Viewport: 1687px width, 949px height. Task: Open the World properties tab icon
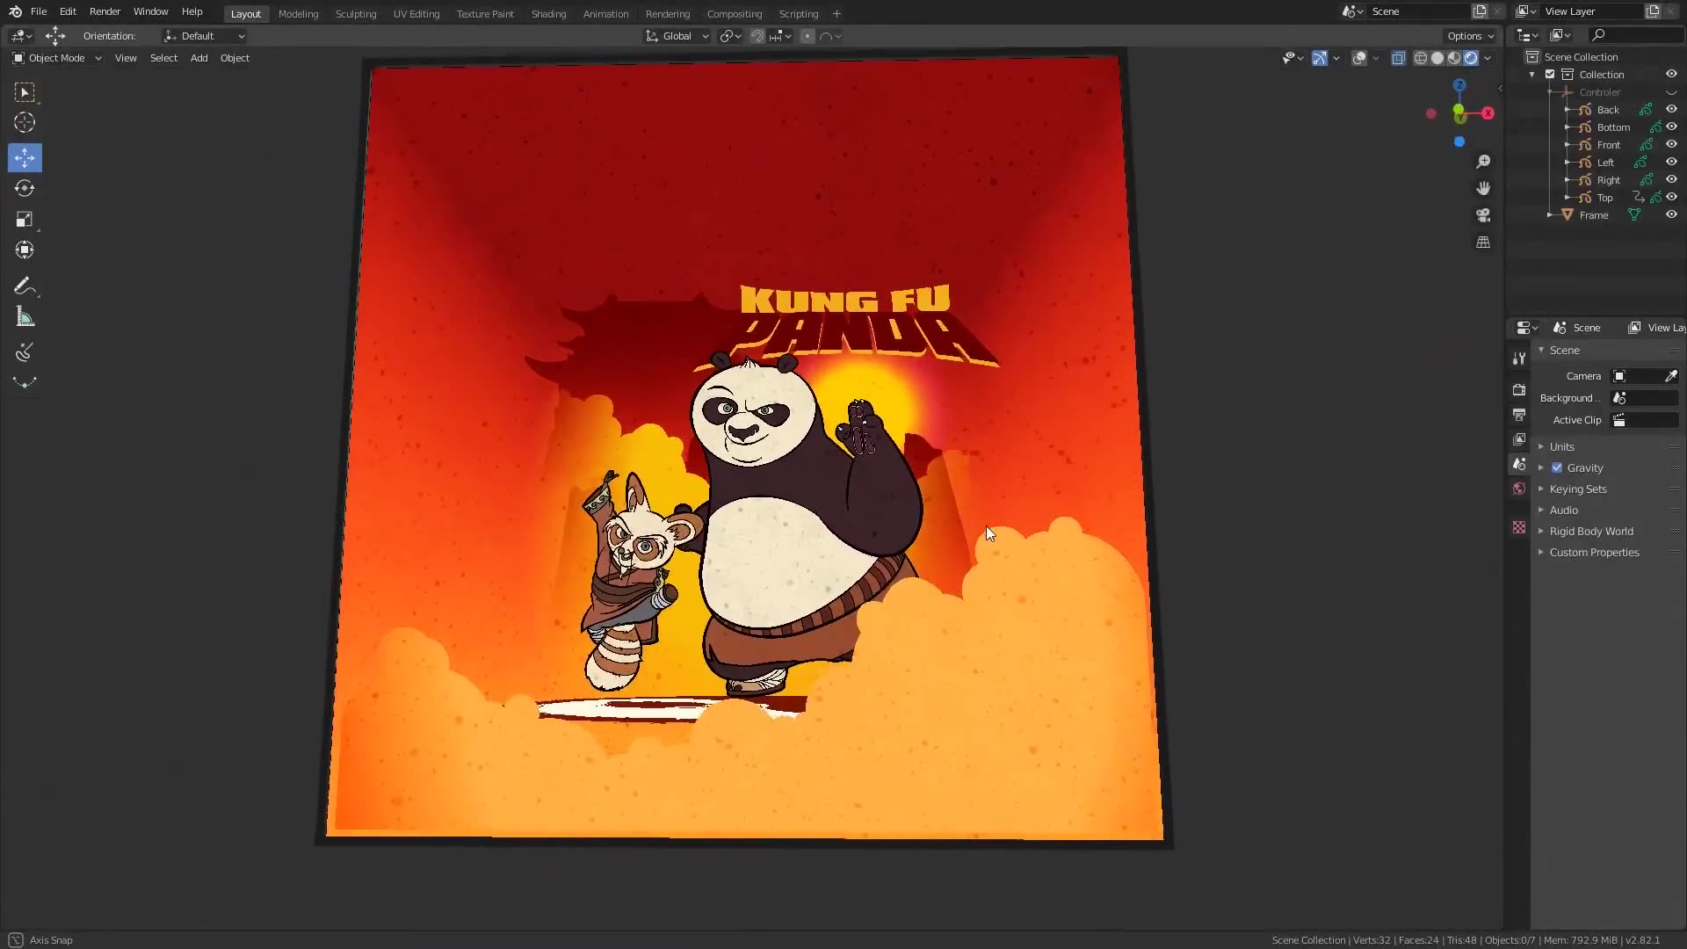pos(1519,489)
